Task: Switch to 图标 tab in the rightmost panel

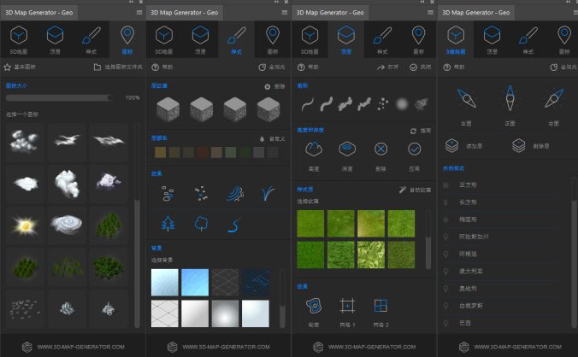Action: [x=563, y=38]
